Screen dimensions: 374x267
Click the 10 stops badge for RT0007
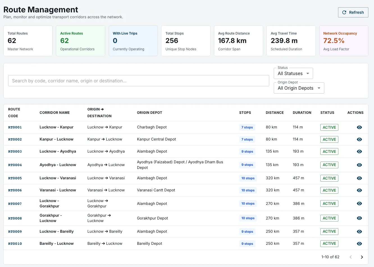click(248, 203)
